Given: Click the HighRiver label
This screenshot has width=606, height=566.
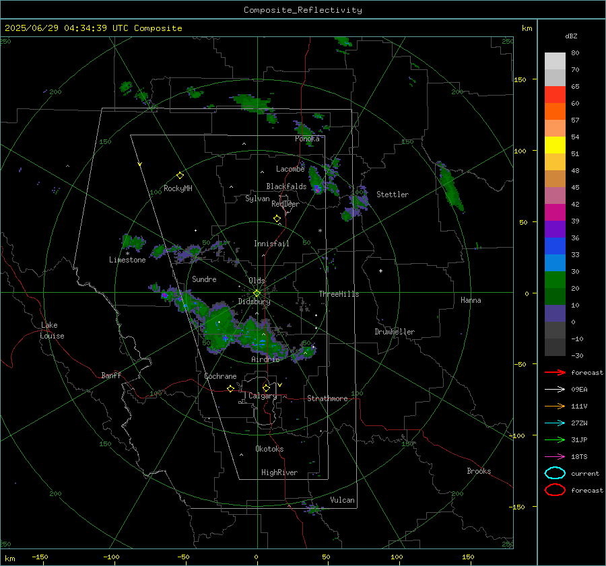Looking at the screenshot, I should point(279,472).
